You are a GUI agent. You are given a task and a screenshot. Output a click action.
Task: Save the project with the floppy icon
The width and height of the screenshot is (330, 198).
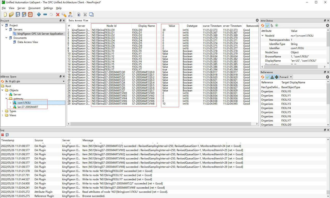click(18, 15)
